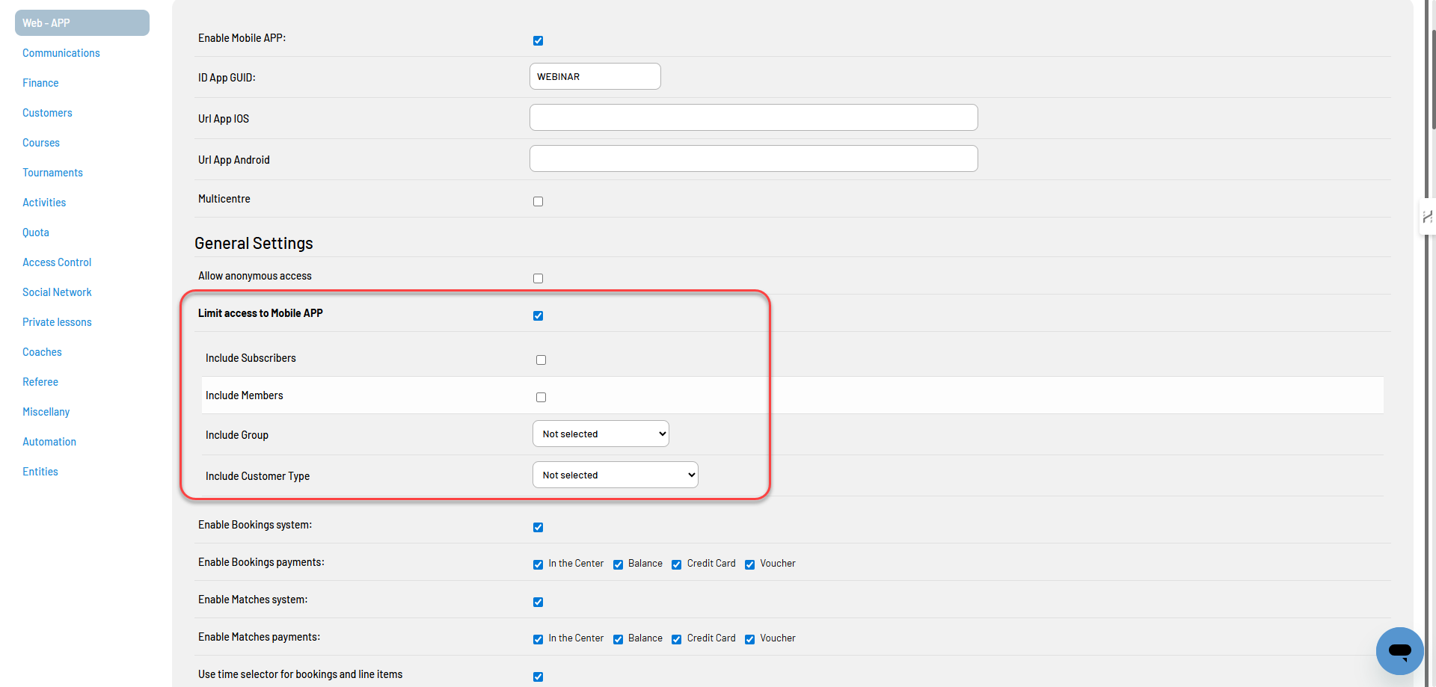Check the Include Members option
Viewport: 1436px width, 687px height.
coord(541,397)
